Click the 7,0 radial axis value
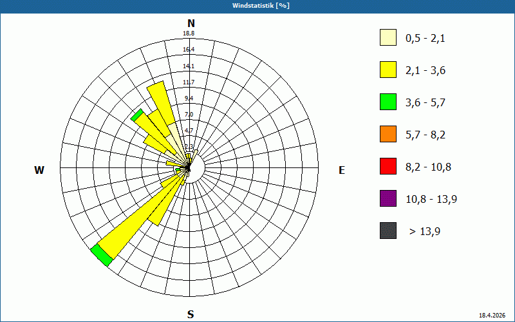The height and width of the screenshot is (322, 515). [x=189, y=115]
